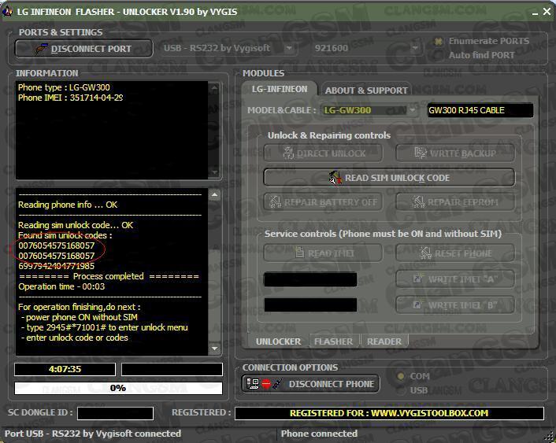Click the IMEI B input field

click(x=310, y=305)
